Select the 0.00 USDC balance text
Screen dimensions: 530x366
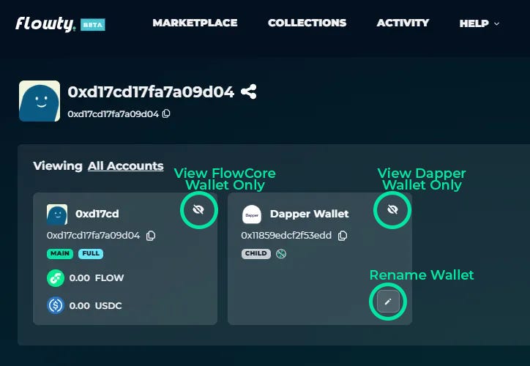click(96, 306)
